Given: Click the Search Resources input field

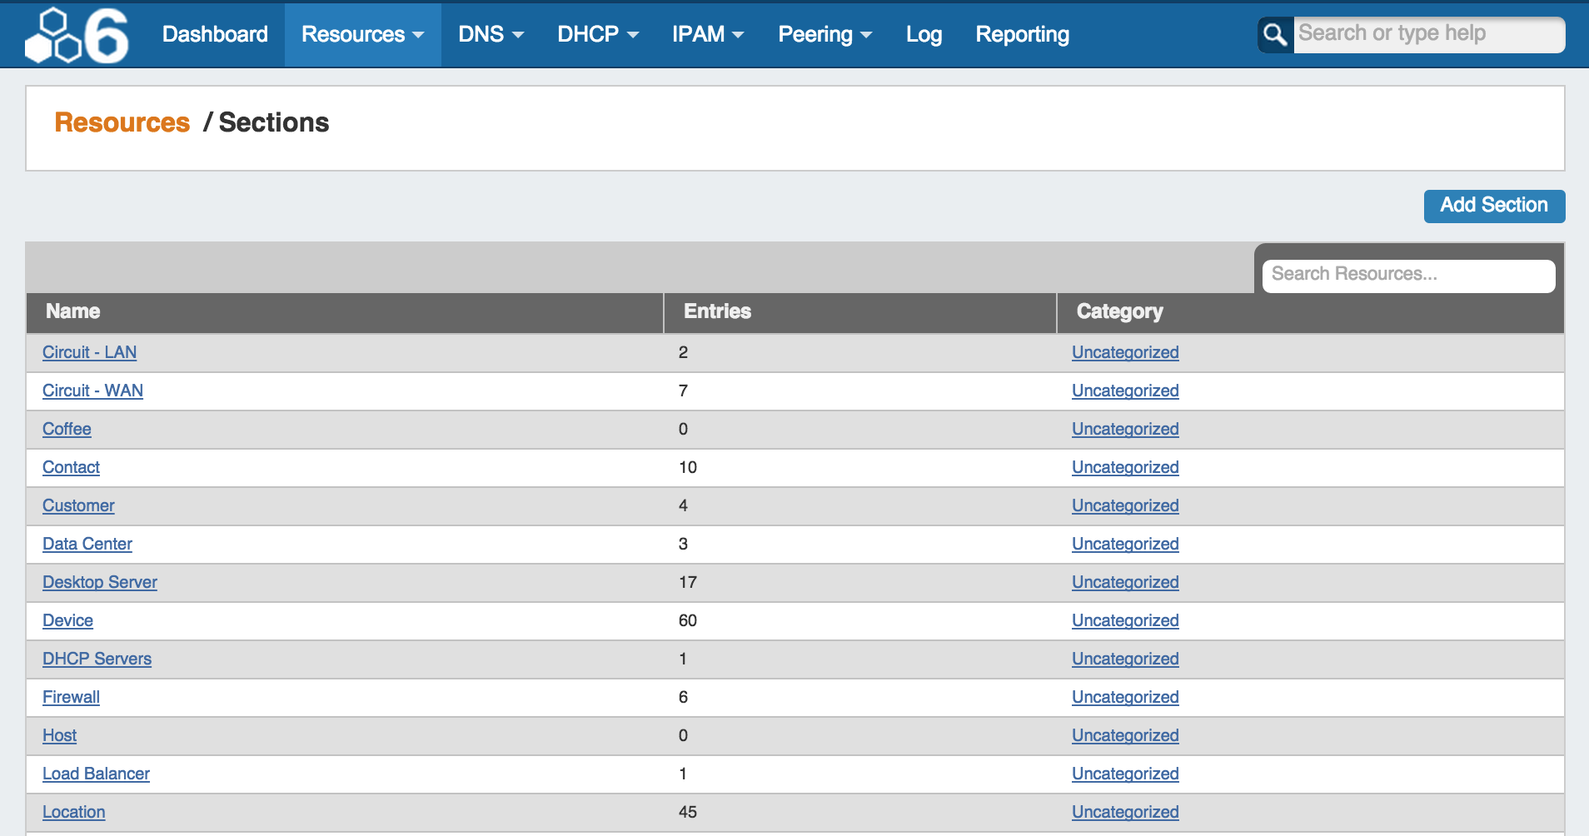Looking at the screenshot, I should (x=1407, y=275).
